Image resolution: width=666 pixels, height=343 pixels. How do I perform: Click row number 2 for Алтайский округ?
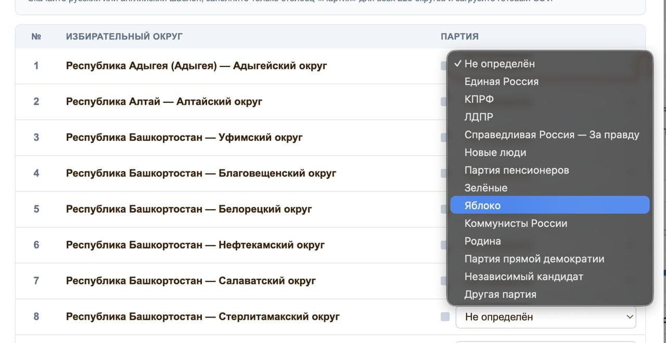pos(36,102)
